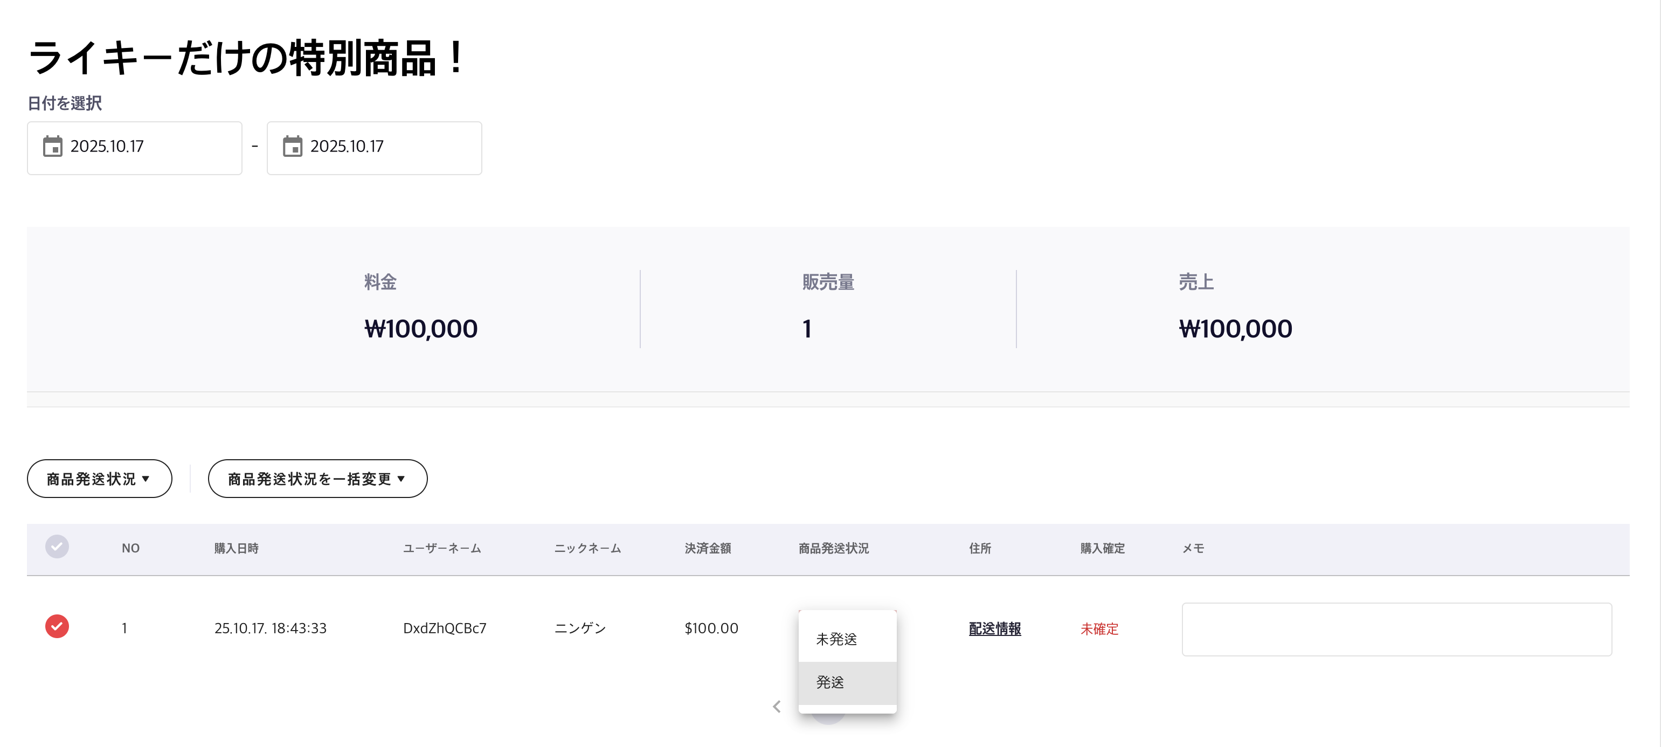1661x747 pixels.
Task: Click the 販売量 summary value
Action: tap(807, 329)
